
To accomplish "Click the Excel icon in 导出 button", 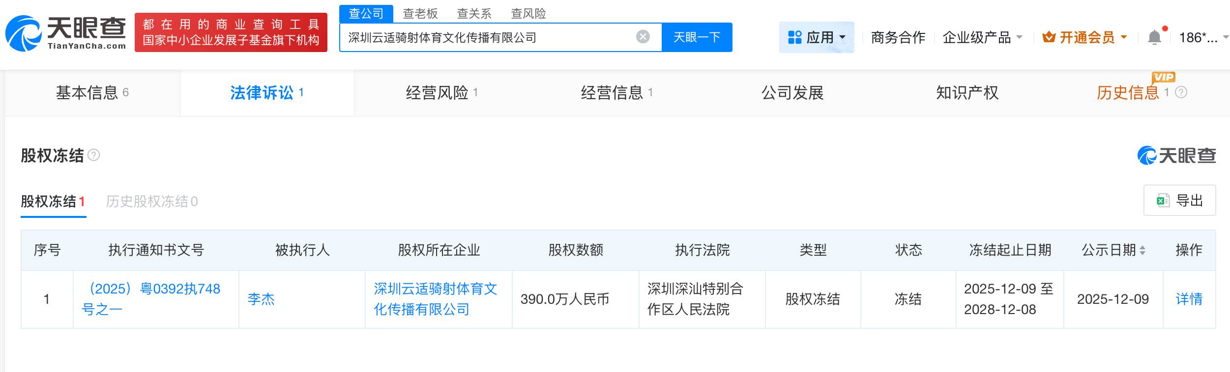I will click(1163, 200).
